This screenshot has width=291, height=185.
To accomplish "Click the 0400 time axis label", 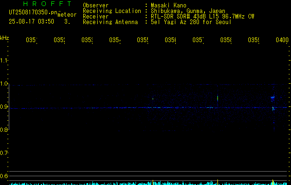I will 282,40.
